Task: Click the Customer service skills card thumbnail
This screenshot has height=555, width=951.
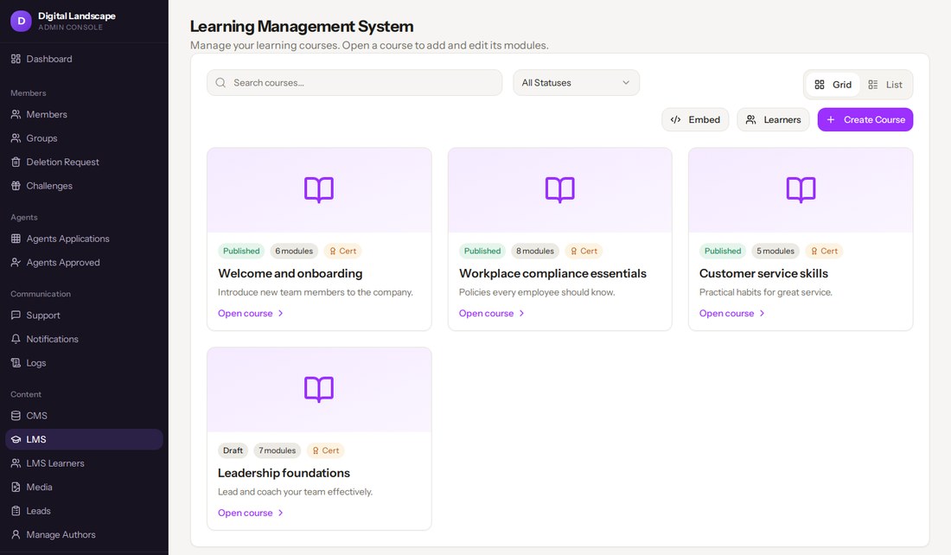Action: pos(801,190)
